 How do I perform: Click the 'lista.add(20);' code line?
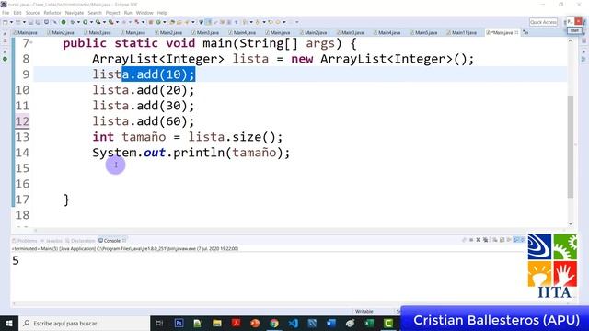(144, 90)
